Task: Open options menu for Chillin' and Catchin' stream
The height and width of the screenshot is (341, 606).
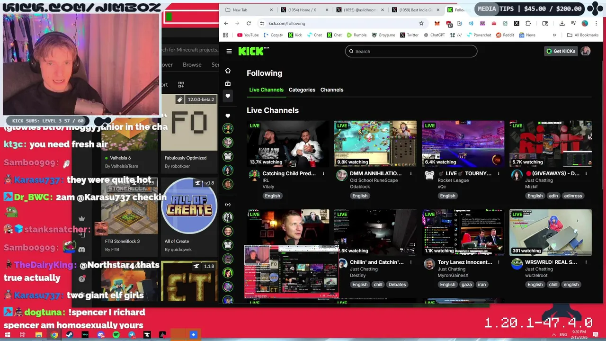Action: 411,262
